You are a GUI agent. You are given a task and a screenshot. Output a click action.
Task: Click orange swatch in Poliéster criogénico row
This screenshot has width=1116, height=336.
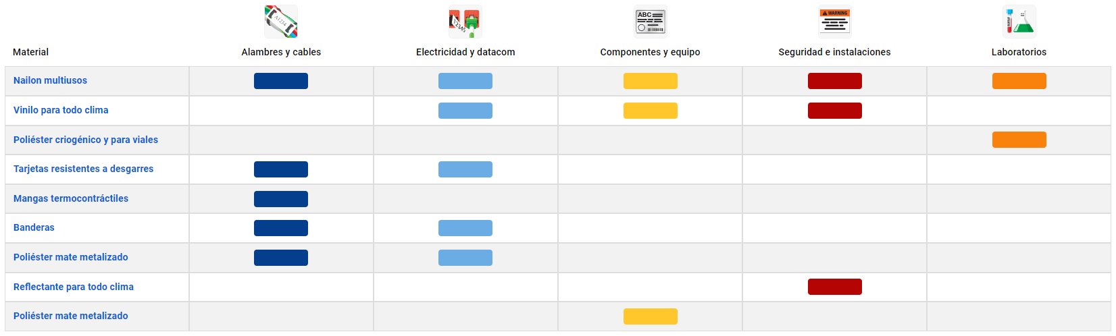click(x=1019, y=140)
